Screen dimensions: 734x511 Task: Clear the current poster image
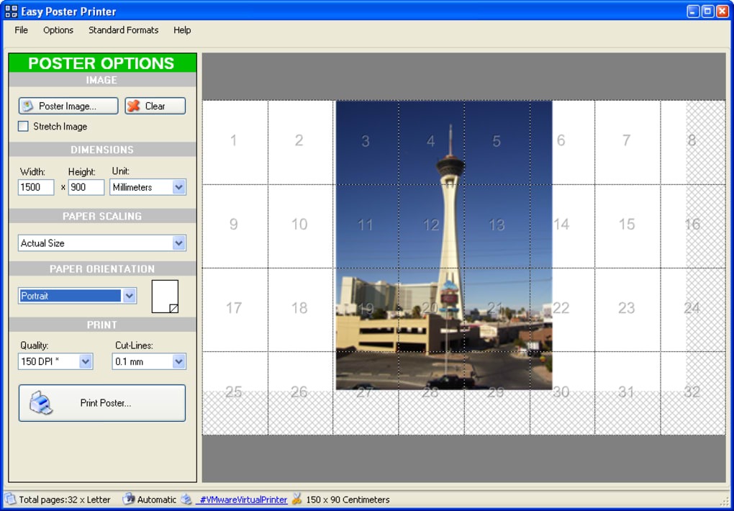(x=155, y=106)
